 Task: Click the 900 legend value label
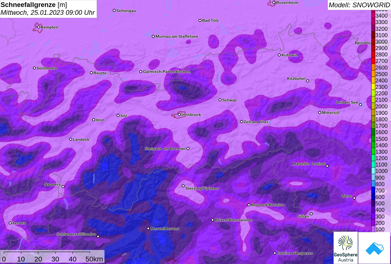[380, 178]
